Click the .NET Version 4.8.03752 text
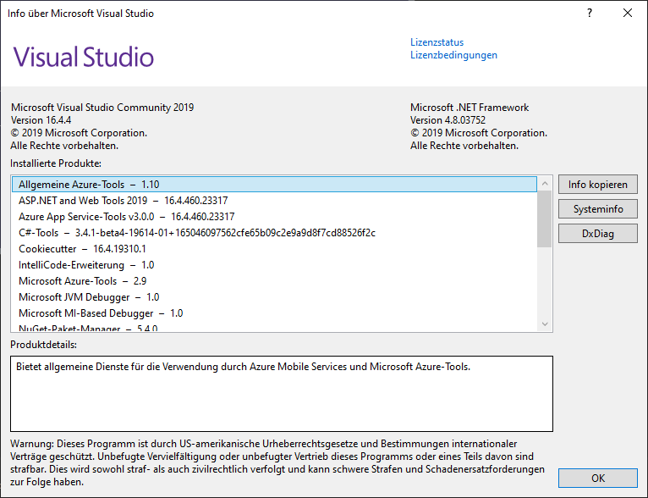Viewport: 648px width, 498px height. [448, 120]
